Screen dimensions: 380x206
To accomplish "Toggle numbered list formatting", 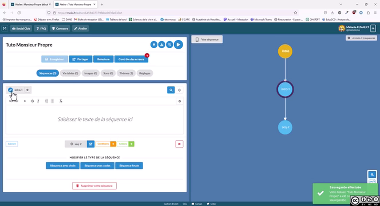I will point(46,101).
